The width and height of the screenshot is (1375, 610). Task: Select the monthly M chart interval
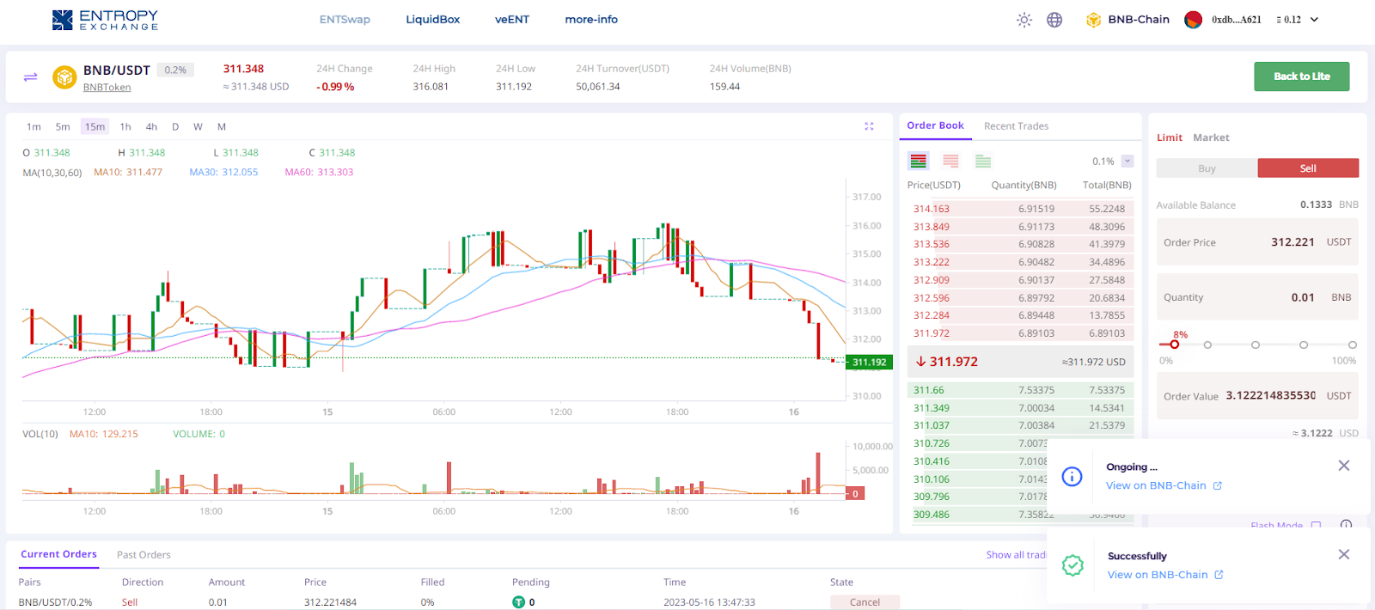[x=222, y=127]
